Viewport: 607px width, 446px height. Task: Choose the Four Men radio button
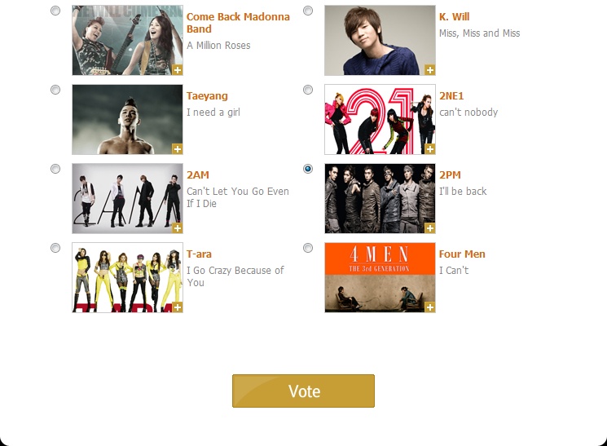point(308,248)
